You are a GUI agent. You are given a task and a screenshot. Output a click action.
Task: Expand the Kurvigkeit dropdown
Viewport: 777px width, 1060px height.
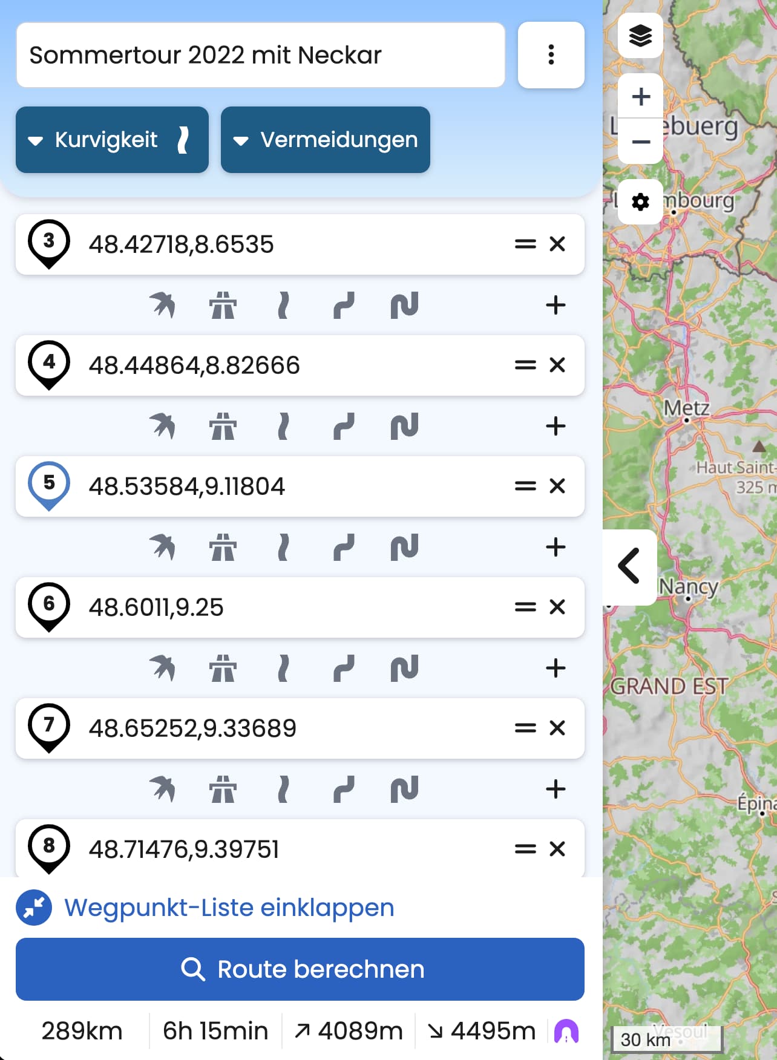112,140
